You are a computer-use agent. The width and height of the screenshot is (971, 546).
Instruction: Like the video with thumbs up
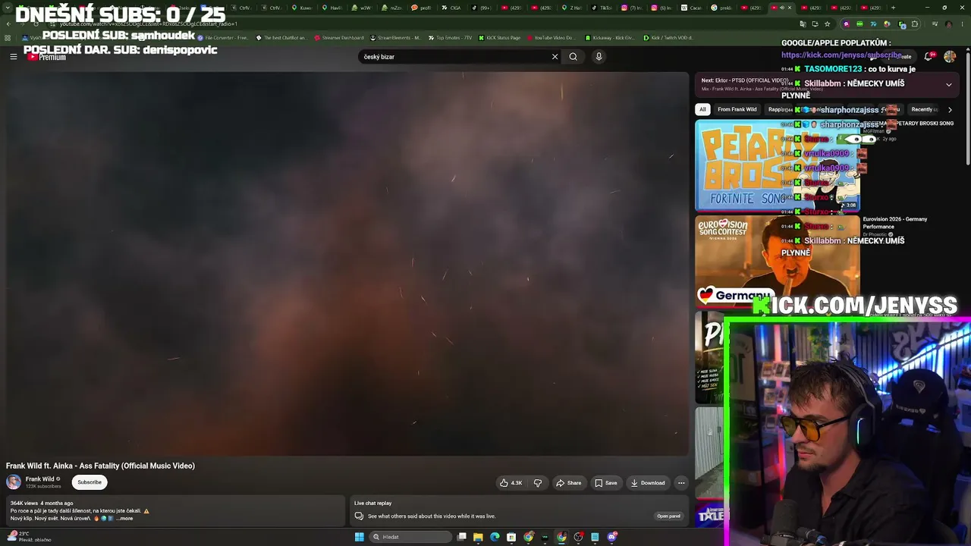(511, 483)
